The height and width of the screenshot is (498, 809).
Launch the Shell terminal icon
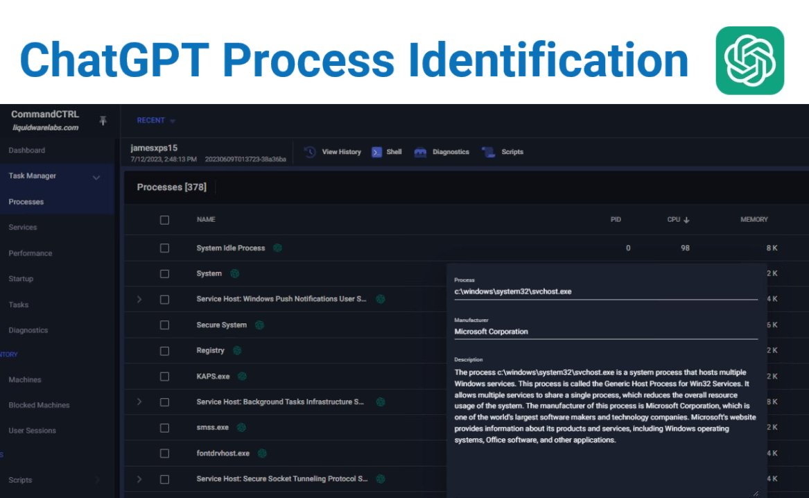376,152
